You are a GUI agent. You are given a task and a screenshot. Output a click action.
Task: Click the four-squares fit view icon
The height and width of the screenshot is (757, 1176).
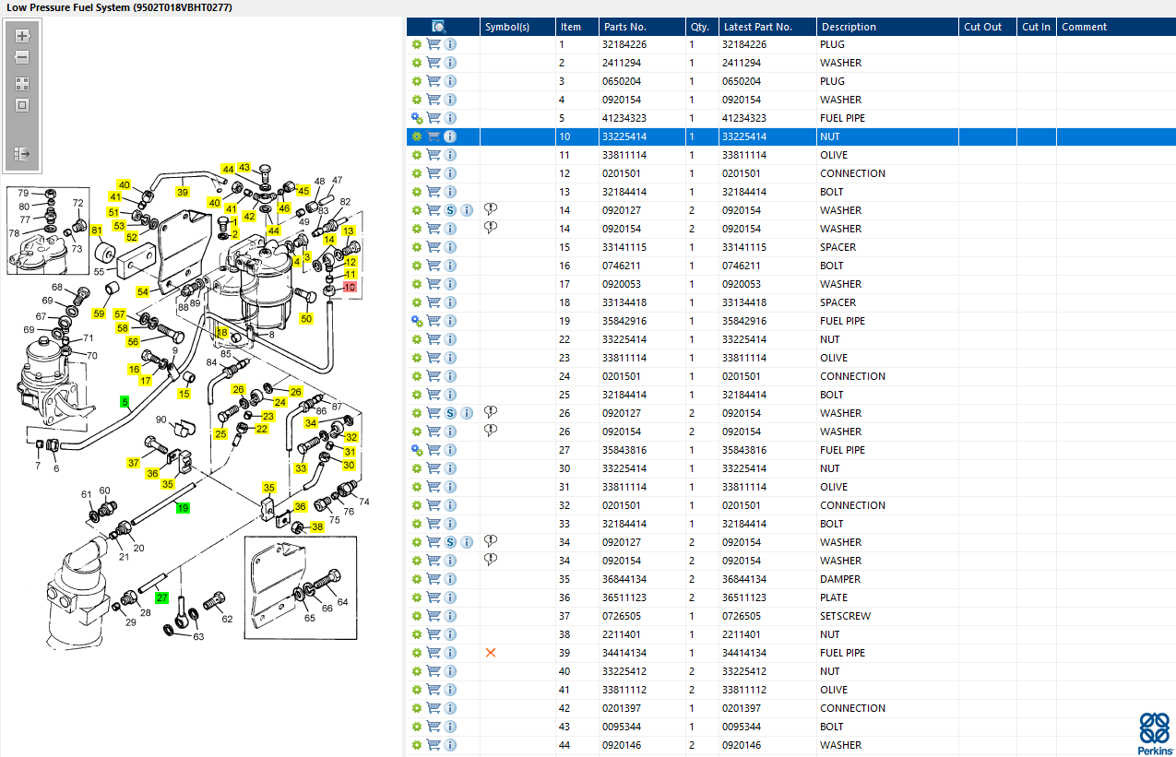[x=22, y=83]
